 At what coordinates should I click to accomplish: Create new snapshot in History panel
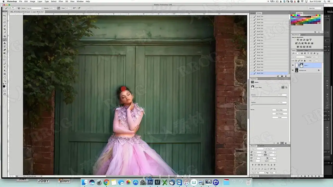[282, 76]
